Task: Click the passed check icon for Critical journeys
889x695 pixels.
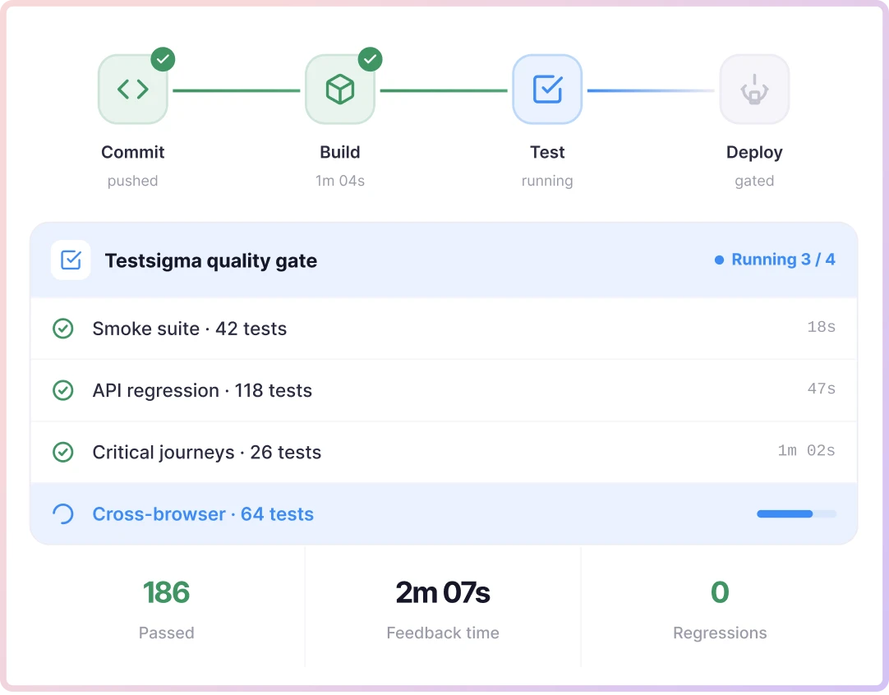Action: [x=63, y=452]
